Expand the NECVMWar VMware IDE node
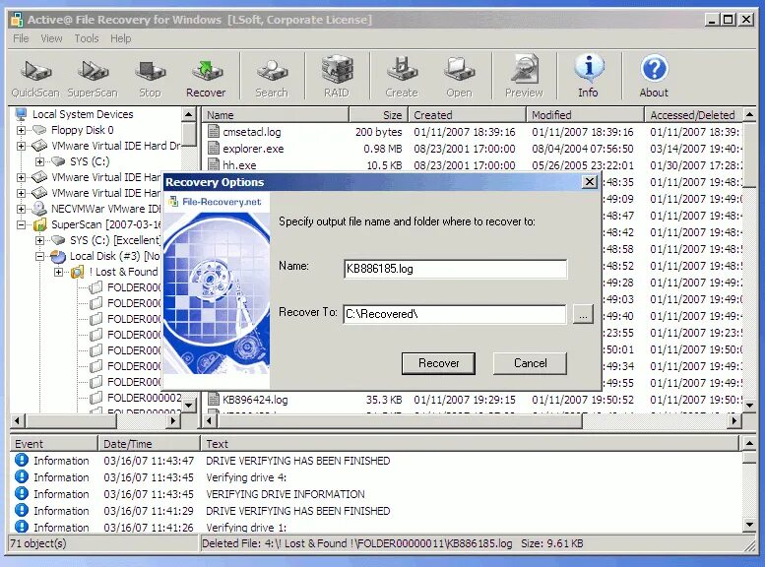765x567 pixels. pyautogui.click(x=21, y=209)
